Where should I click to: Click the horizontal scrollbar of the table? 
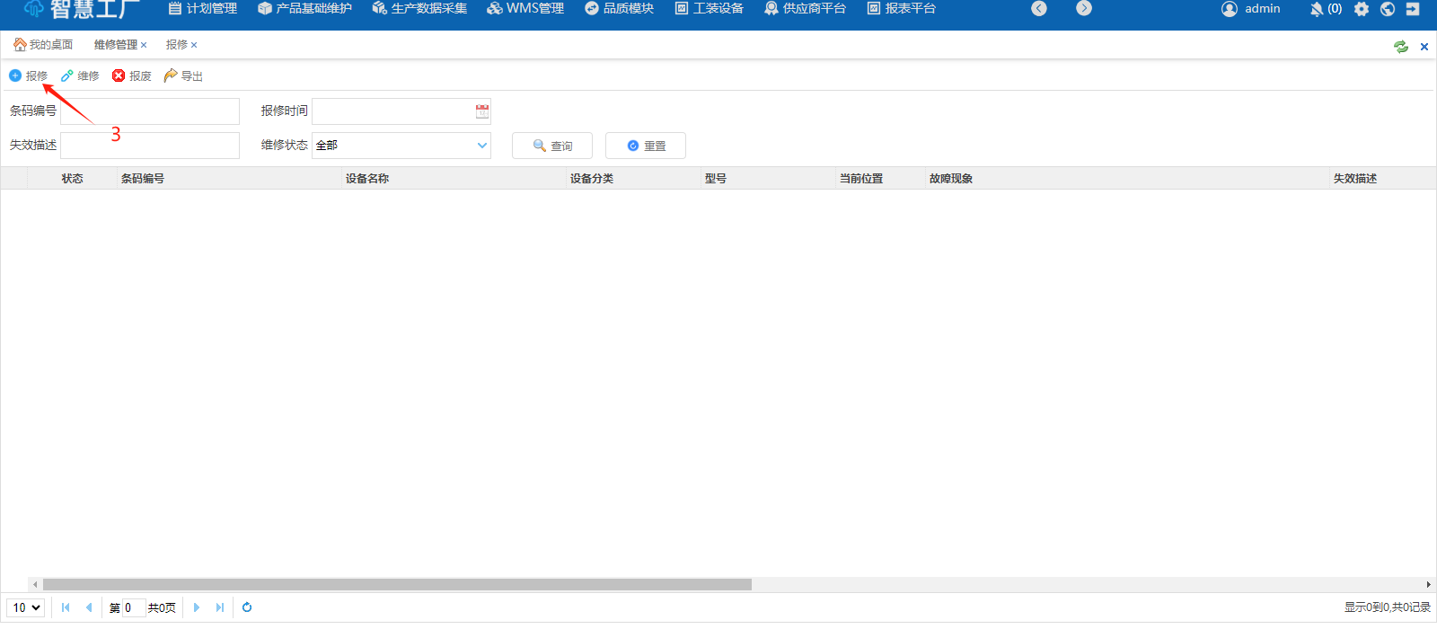397,584
